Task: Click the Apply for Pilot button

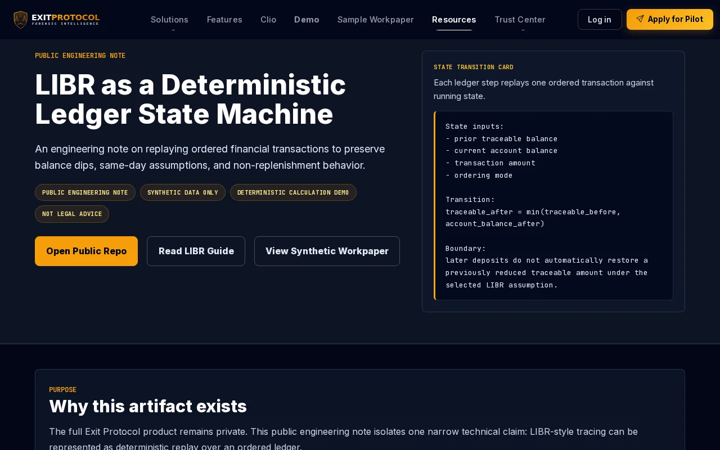Action: [670, 19]
